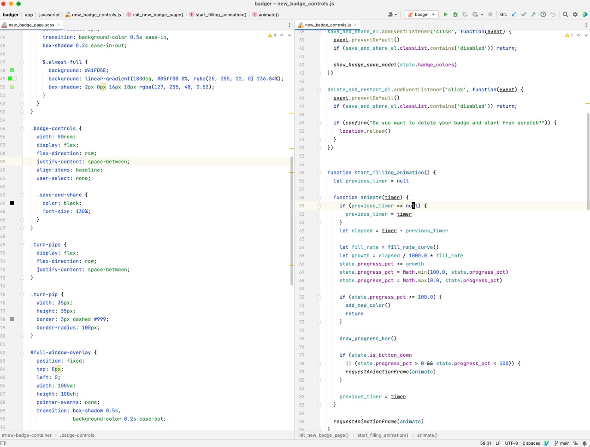The width and height of the screenshot is (590, 447).
Task: Fold the start_filling_animation function
Action: pyautogui.click(x=319, y=173)
